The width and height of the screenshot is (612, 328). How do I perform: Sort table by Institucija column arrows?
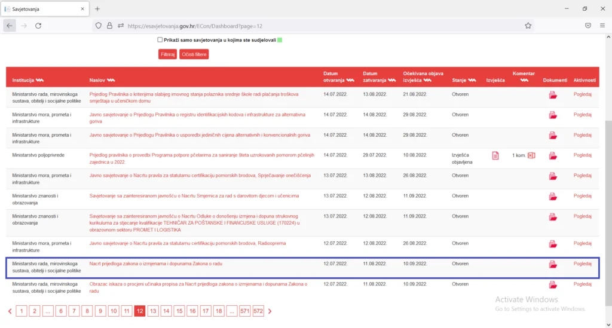pyautogui.click(x=39, y=80)
